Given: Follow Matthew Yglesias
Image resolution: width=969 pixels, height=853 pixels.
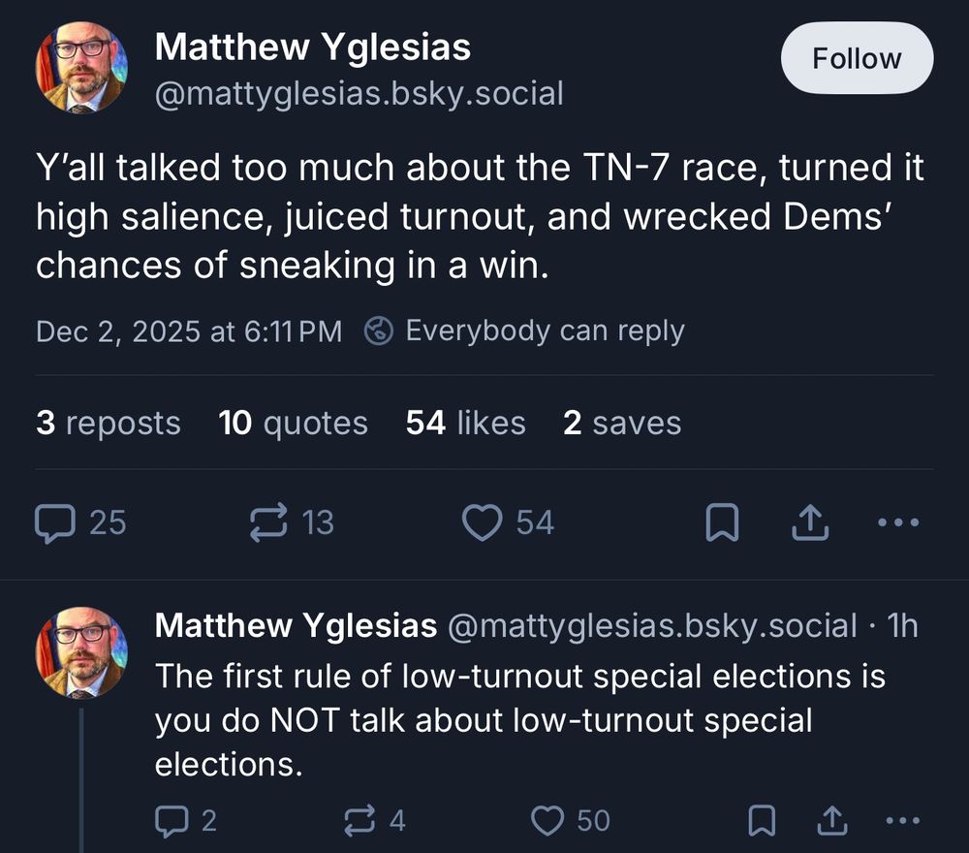Looking at the screenshot, I should point(857,57).
